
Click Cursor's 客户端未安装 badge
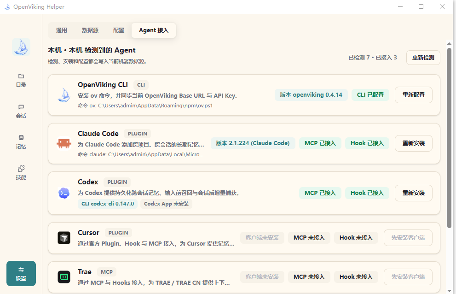[x=262, y=238]
